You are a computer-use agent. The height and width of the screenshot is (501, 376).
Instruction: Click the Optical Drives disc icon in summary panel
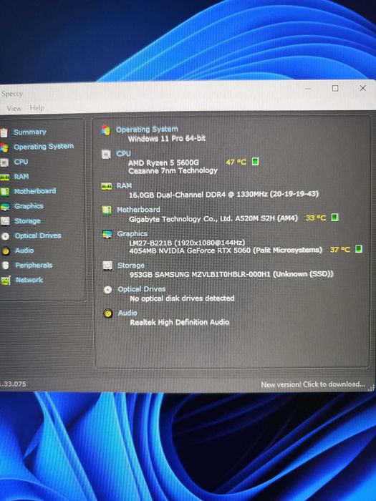click(107, 289)
